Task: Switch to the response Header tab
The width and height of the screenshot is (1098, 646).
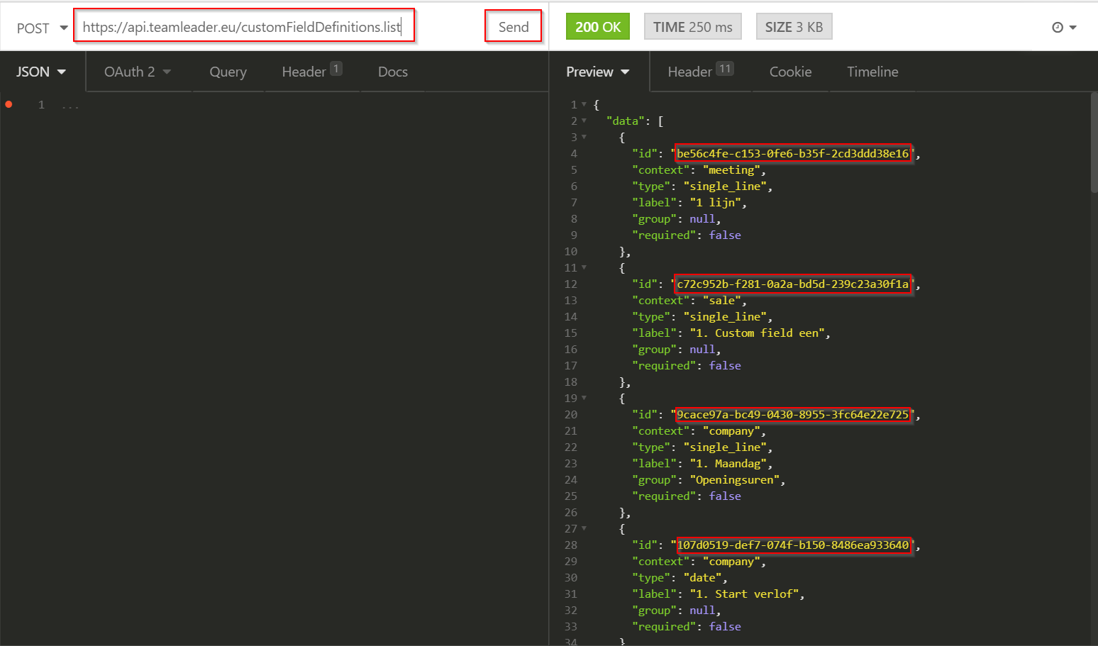Action: tap(700, 72)
